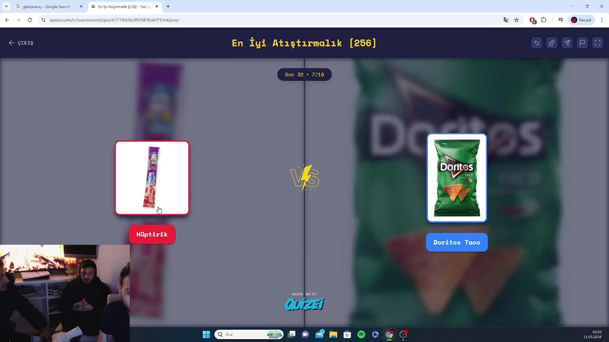Select the Hüptirik candy image card
Viewport: 609px width, 342px height.
pyautogui.click(x=152, y=178)
